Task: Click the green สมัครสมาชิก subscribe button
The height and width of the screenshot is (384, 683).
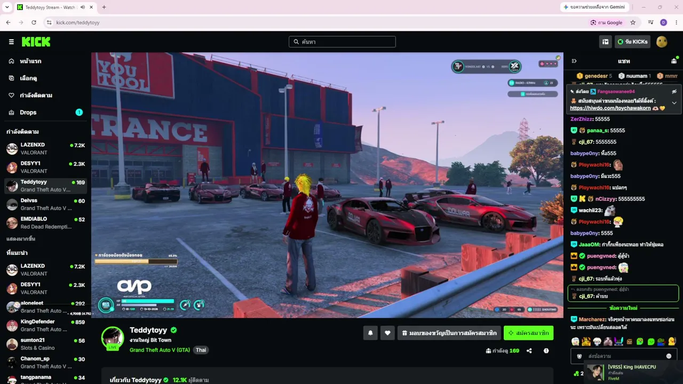Action: (528, 333)
